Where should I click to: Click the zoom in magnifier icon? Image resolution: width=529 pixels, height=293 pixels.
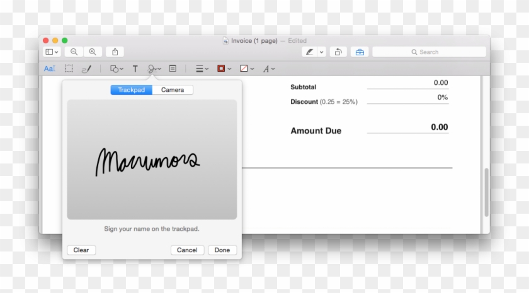coord(93,52)
